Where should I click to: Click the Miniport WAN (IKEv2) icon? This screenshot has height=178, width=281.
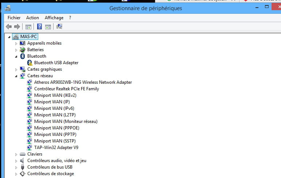pyautogui.click(x=29, y=95)
